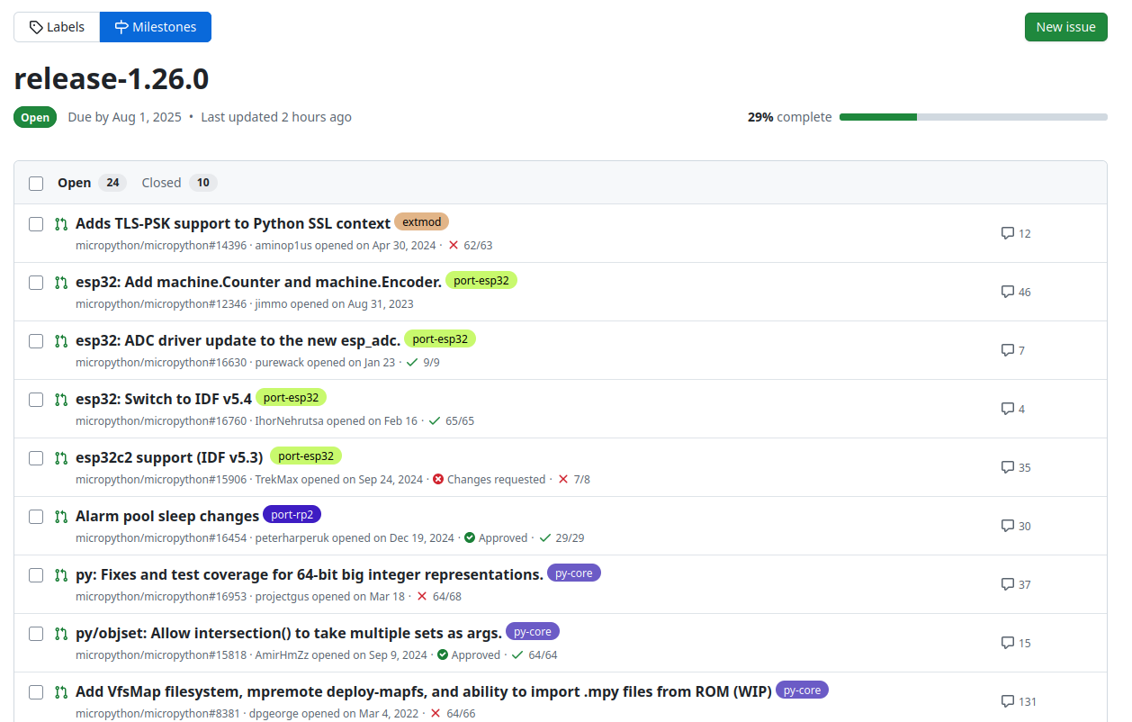Click the milestone completion progress bar

[x=973, y=117]
